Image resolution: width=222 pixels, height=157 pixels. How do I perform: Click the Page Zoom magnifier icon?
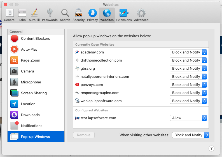click(14, 60)
